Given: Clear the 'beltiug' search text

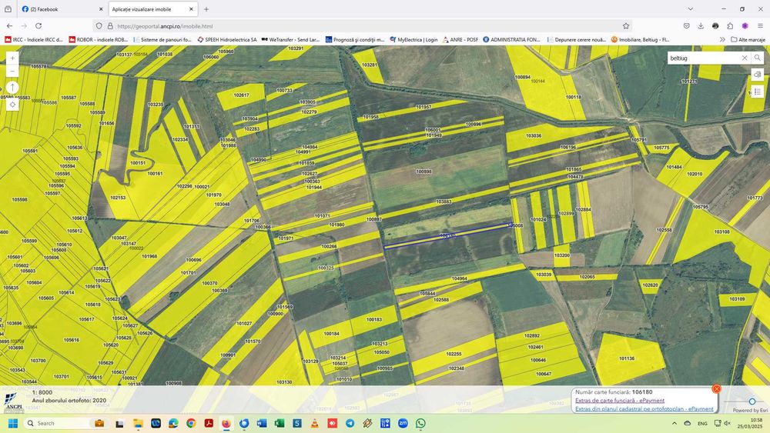Looking at the screenshot, I should pos(745,58).
